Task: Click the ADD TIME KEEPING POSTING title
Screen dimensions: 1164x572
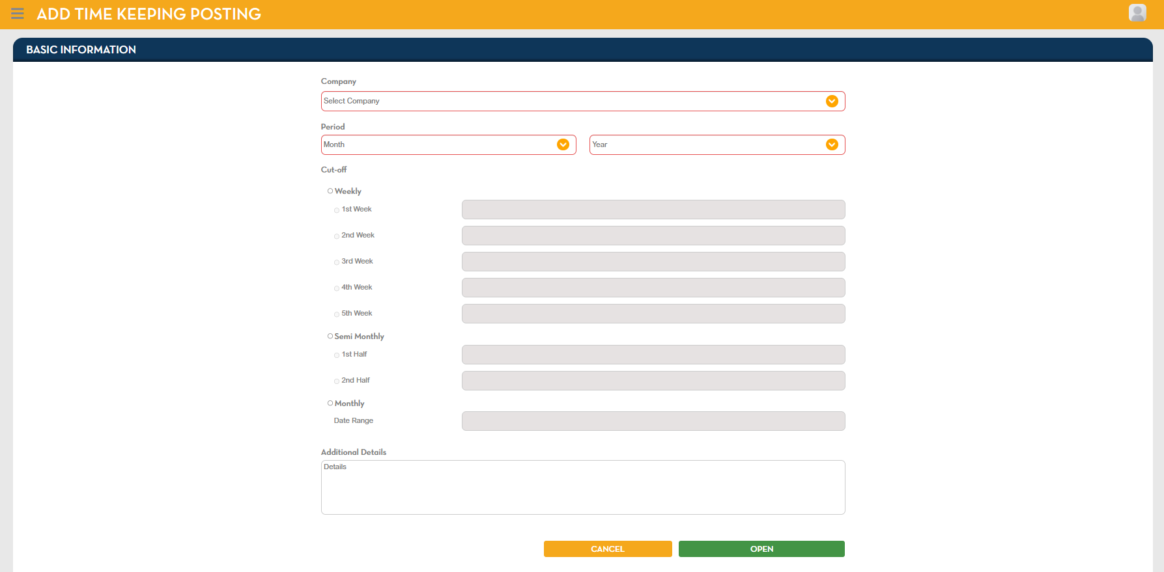Action: pos(149,14)
